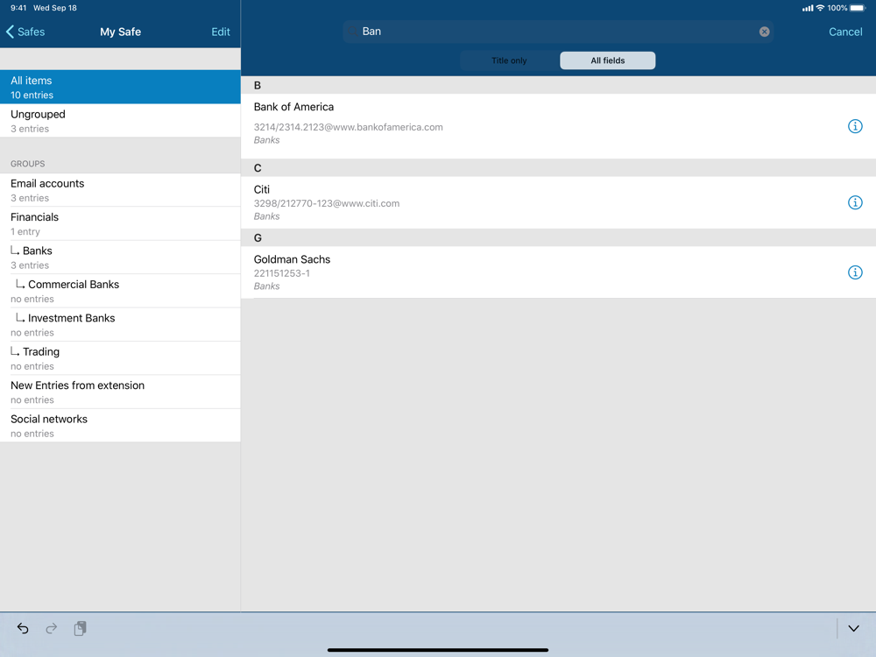
Task: Open Investment Banks subgroup
Action: click(120, 325)
